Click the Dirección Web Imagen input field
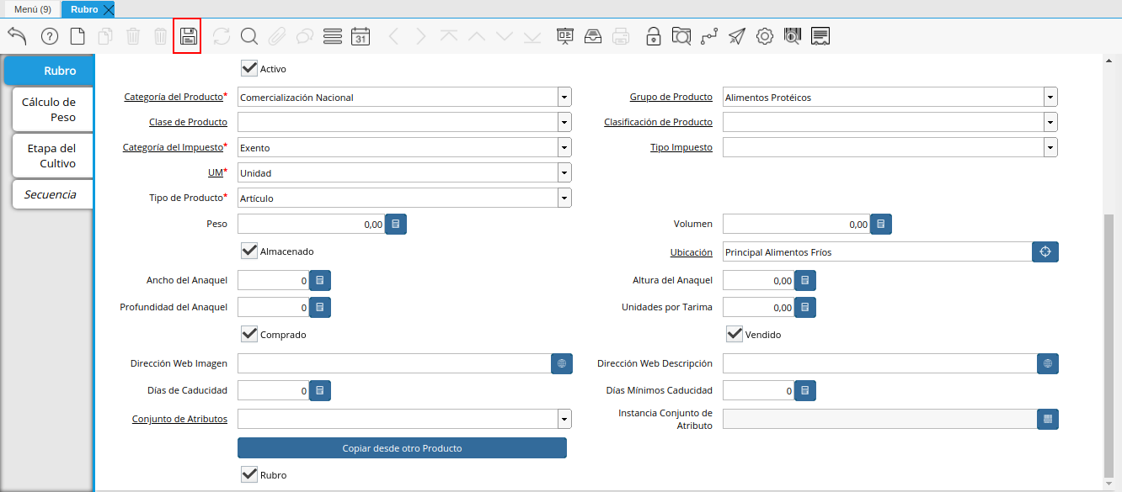Viewport: 1122px width, 492px height. click(393, 363)
